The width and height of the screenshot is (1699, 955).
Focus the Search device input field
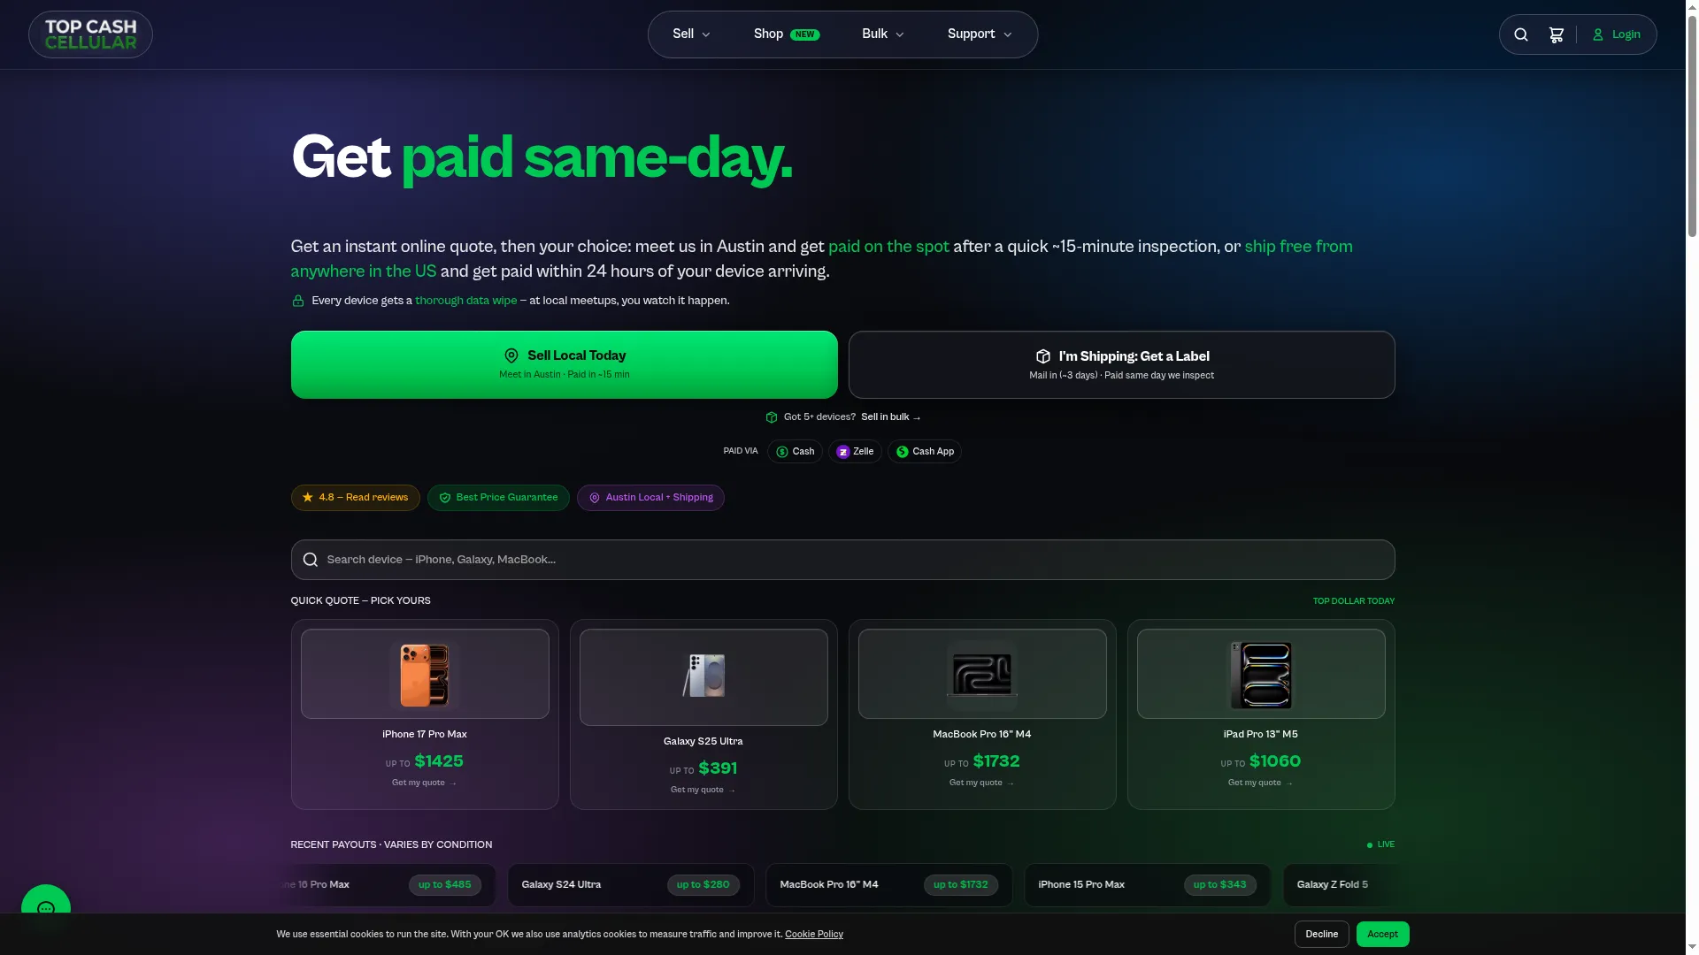pyautogui.click(x=842, y=560)
